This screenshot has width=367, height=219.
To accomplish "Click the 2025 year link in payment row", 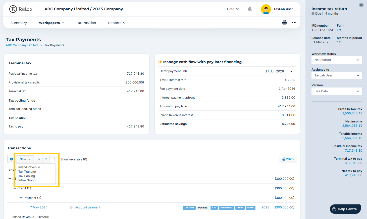I will pyautogui.click(x=265, y=207).
